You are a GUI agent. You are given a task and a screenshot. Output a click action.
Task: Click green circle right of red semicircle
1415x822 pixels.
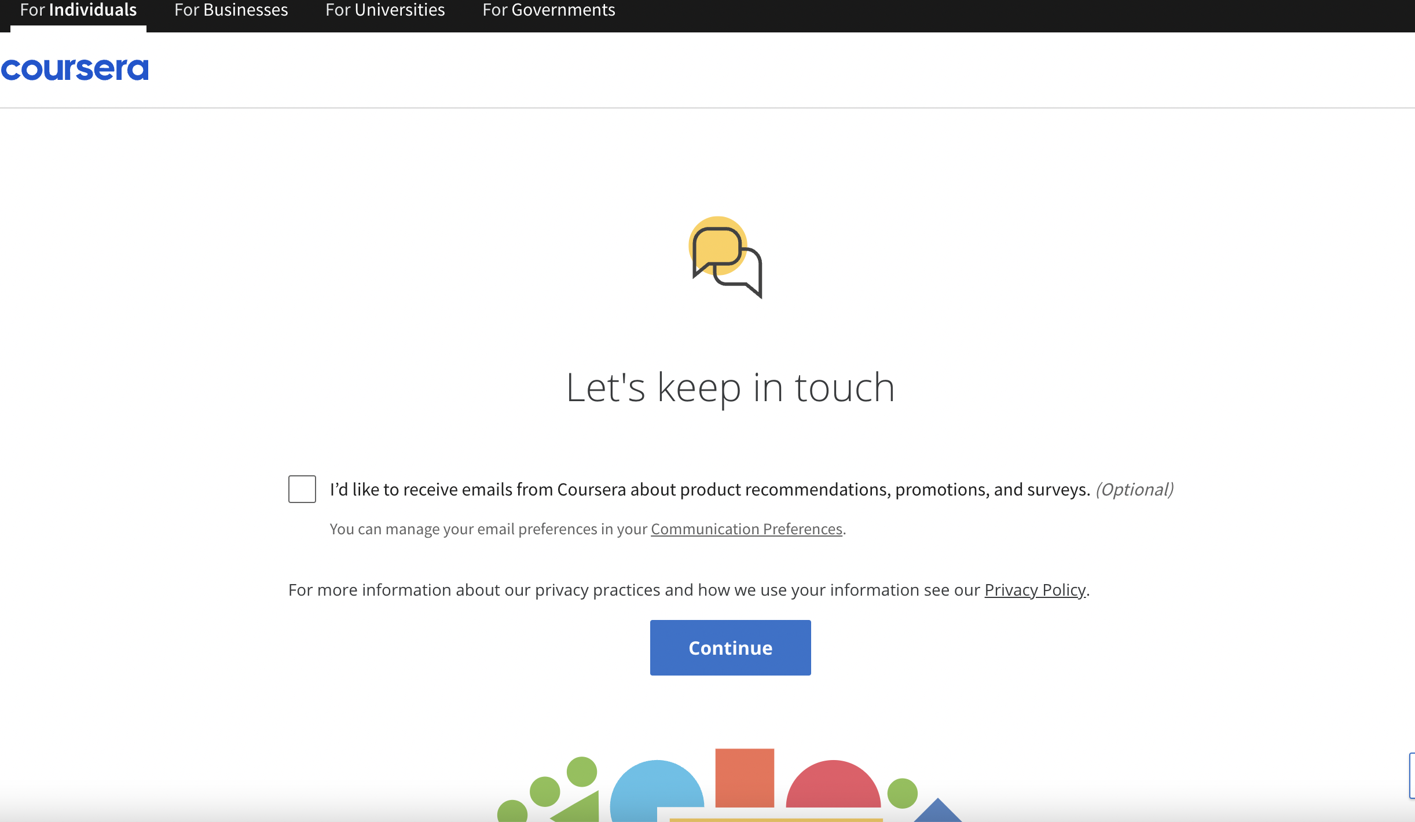click(902, 793)
